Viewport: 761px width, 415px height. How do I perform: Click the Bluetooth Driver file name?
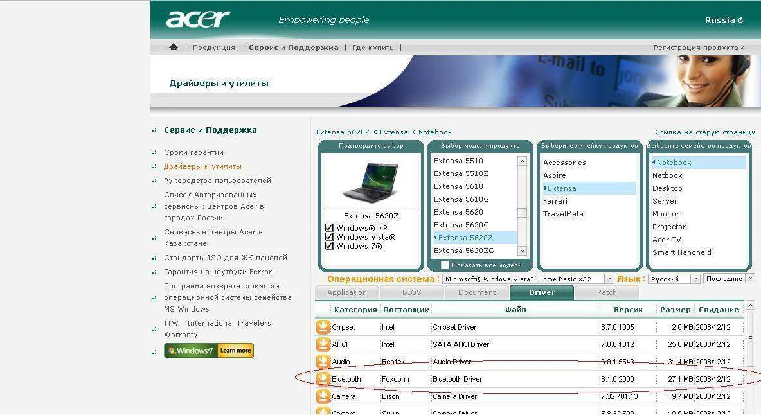457,379
